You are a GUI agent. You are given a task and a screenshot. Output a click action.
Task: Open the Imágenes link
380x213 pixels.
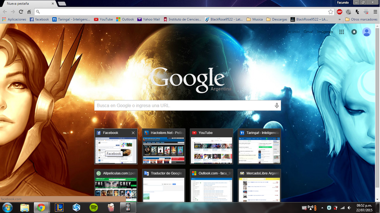pos(325,32)
